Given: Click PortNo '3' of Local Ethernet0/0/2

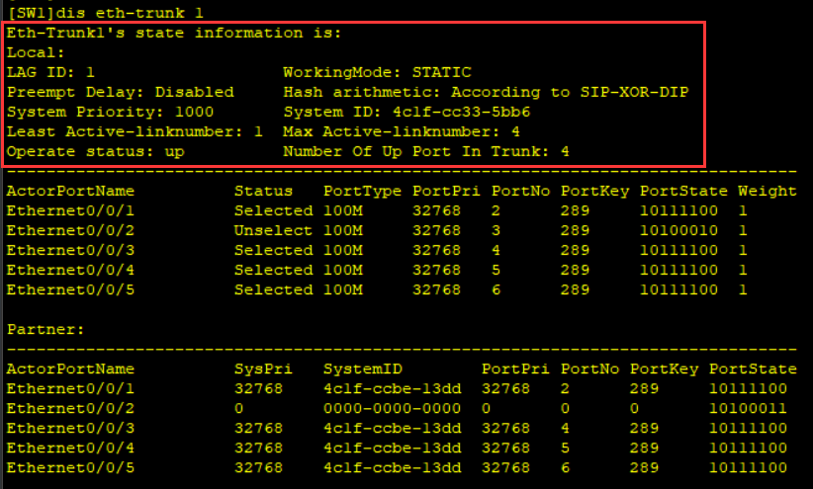Looking at the screenshot, I should click(497, 230).
